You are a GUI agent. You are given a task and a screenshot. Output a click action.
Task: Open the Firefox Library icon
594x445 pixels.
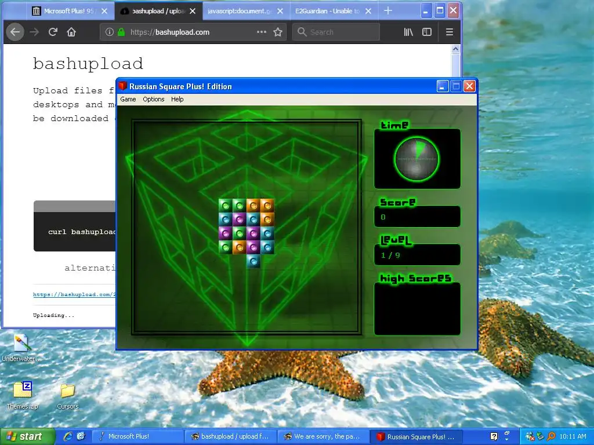point(408,32)
